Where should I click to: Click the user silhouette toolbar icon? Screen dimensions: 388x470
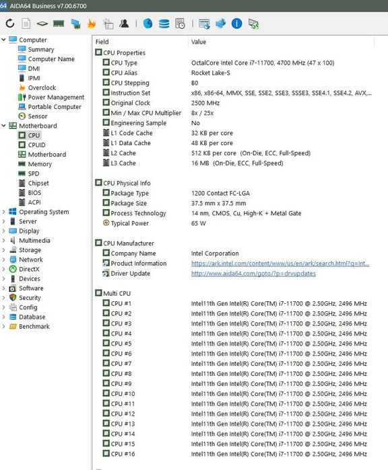point(124,23)
